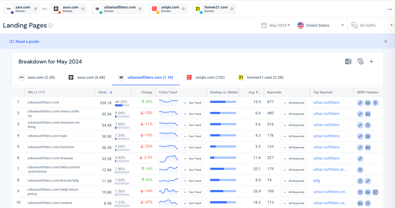
Task: Select urbanoutfitters.com (1.1K) tab
Action: (146, 77)
